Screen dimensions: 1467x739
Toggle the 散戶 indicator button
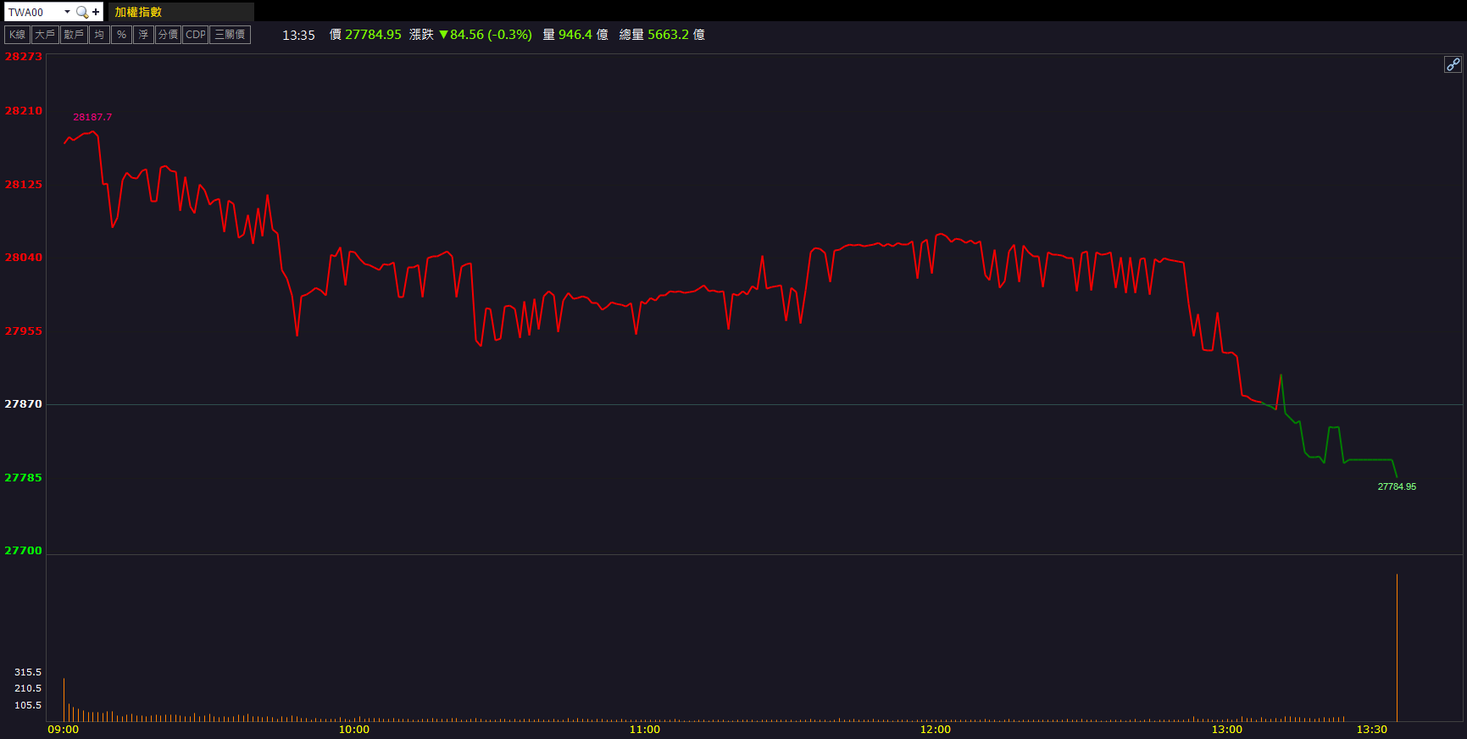[x=74, y=35]
